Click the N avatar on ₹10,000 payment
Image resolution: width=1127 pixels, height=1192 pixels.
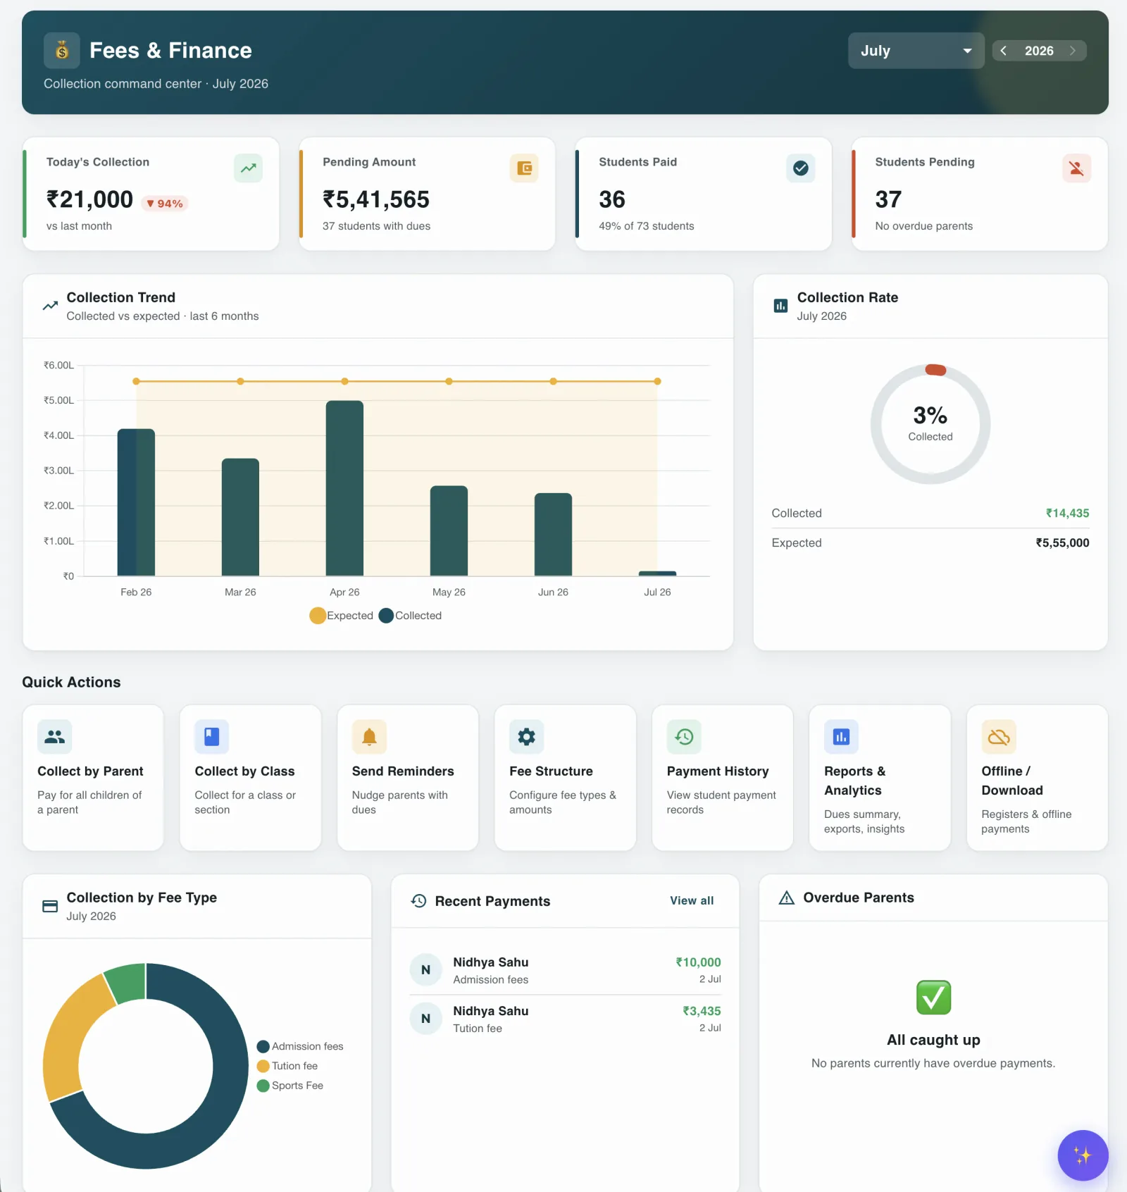(x=425, y=970)
